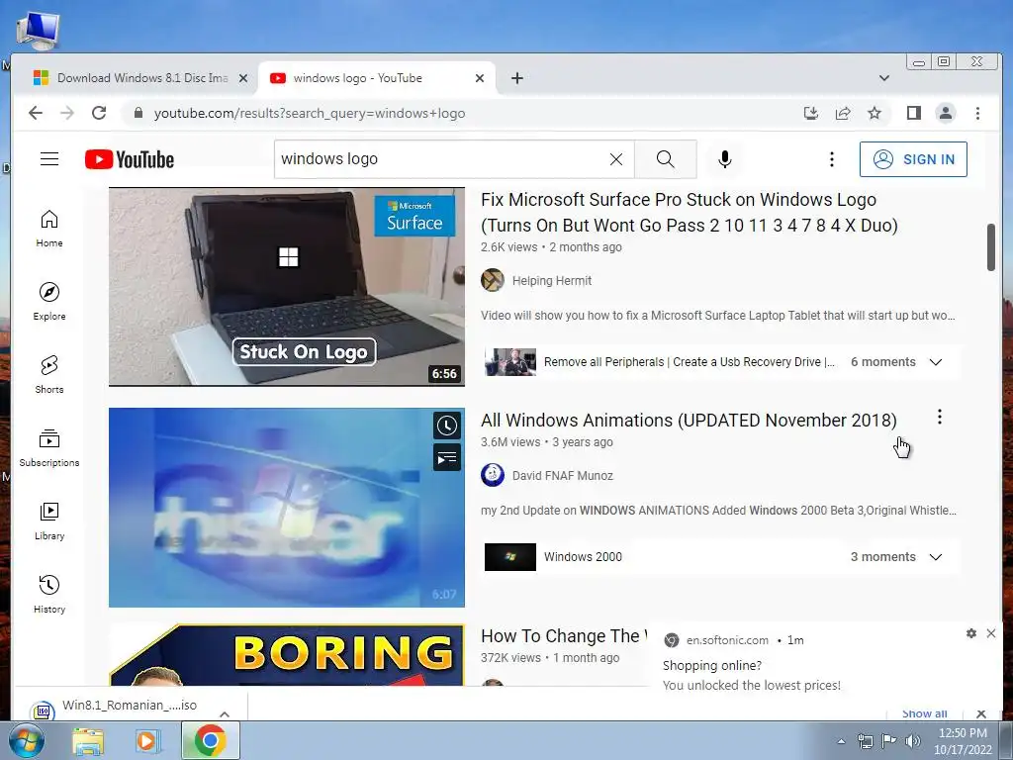Visit Helping Hermit channel
This screenshot has width=1013, height=760.
(552, 280)
